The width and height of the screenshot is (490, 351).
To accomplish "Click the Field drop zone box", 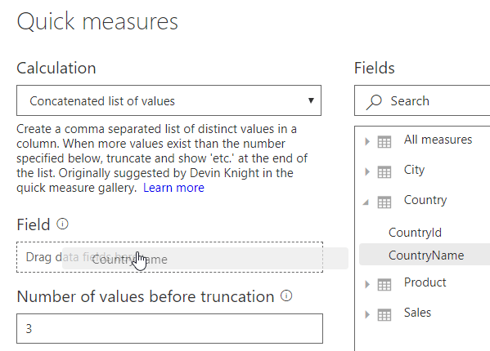I will click(x=169, y=257).
